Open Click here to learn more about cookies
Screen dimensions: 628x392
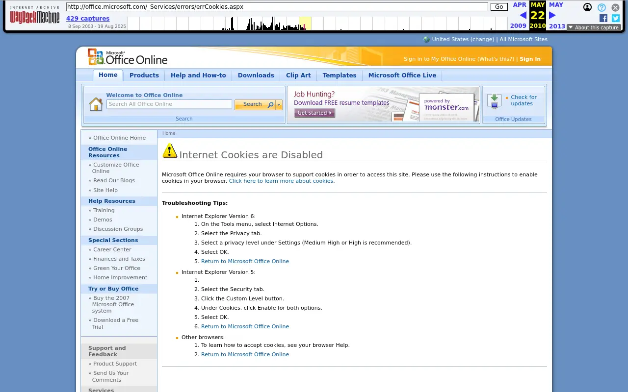point(282,181)
